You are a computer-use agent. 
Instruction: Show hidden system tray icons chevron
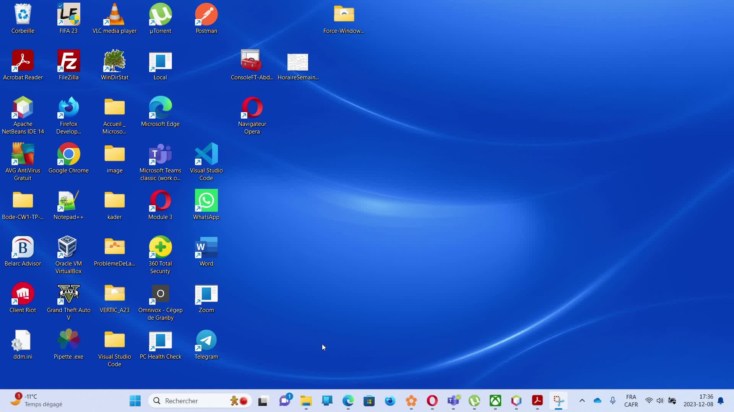(x=582, y=401)
